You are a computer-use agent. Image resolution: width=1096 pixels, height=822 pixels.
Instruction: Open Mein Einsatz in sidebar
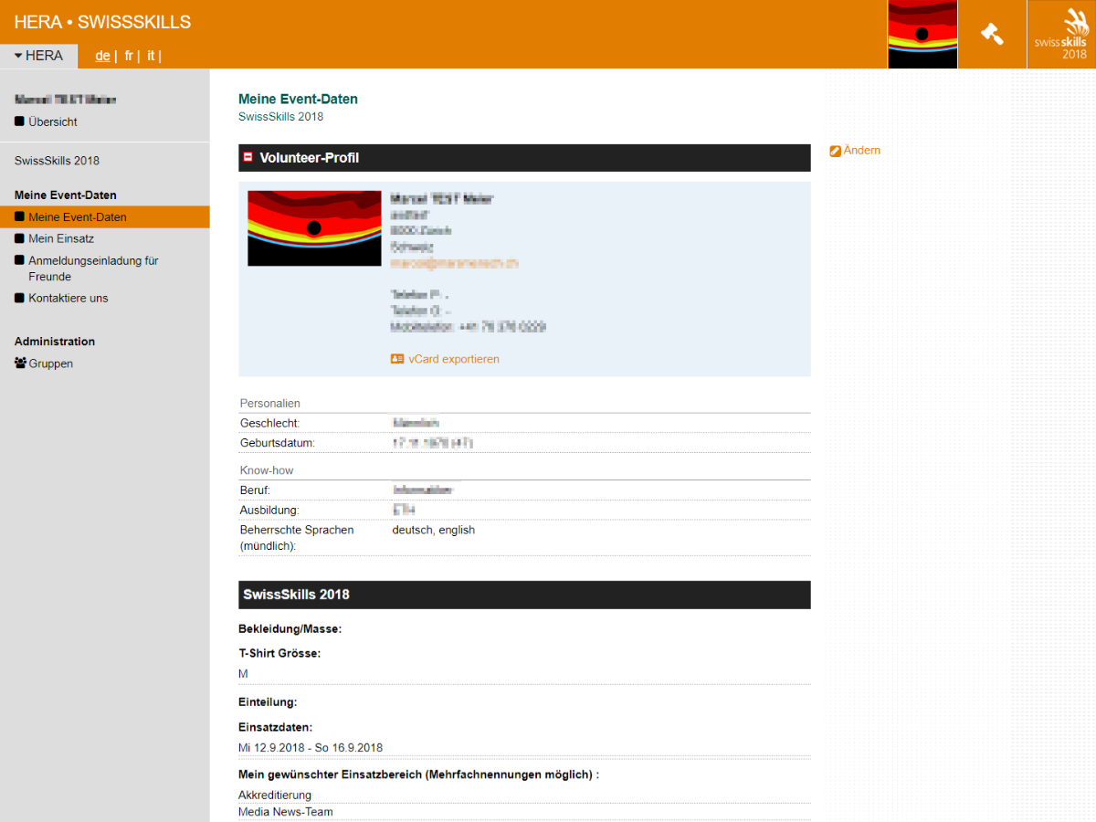pyautogui.click(x=61, y=238)
